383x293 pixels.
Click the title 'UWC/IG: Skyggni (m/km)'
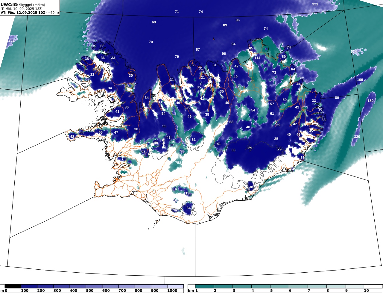pyautogui.click(x=22, y=4)
